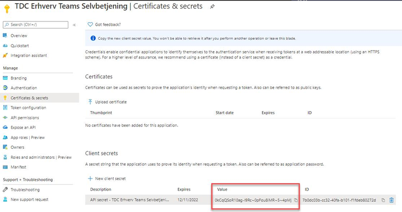The height and width of the screenshot is (212, 402).
Task: Open Expose an API
Action: click(23, 127)
